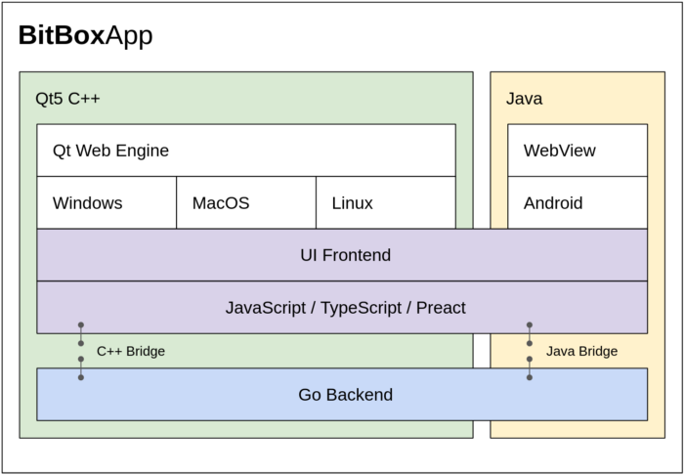Click the C++ Bridge label
Screen dimensions: 684x475
point(131,351)
